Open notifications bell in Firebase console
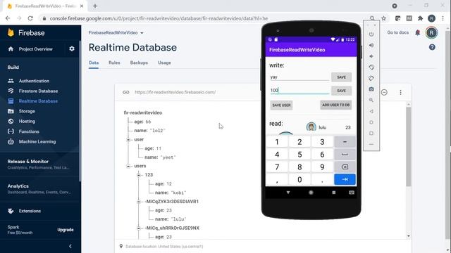The width and height of the screenshot is (451, 253). [418, 33]
